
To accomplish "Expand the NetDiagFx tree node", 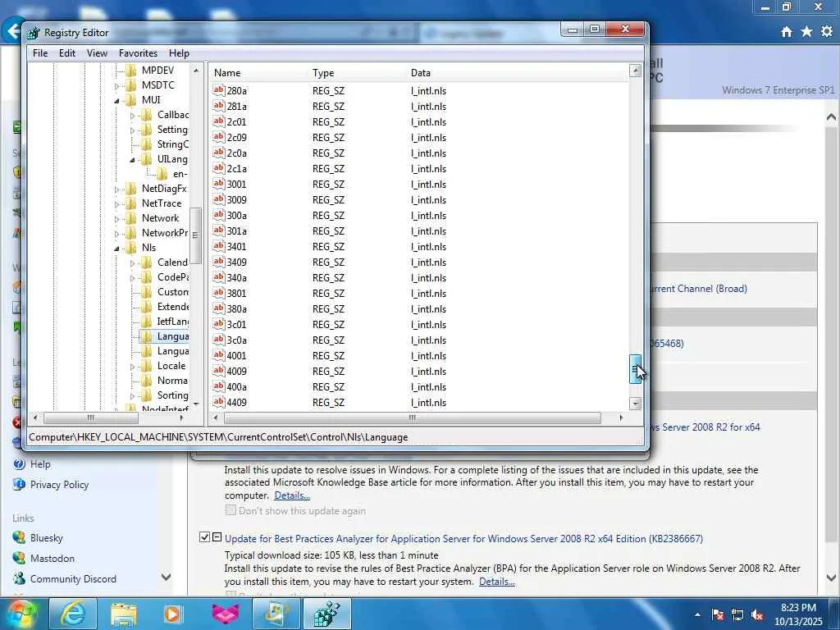I will click(116, 189).
